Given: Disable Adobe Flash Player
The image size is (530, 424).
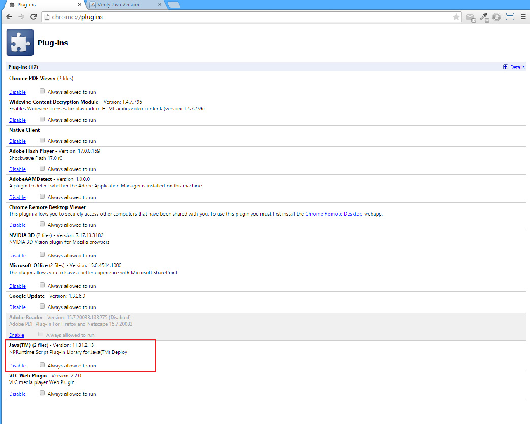Looking at the screenshot, I should tap(18, 169).
